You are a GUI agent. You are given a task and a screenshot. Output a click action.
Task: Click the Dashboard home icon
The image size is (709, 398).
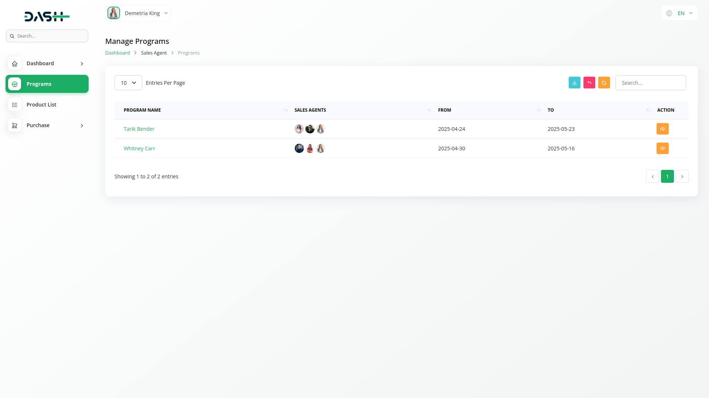15,63
